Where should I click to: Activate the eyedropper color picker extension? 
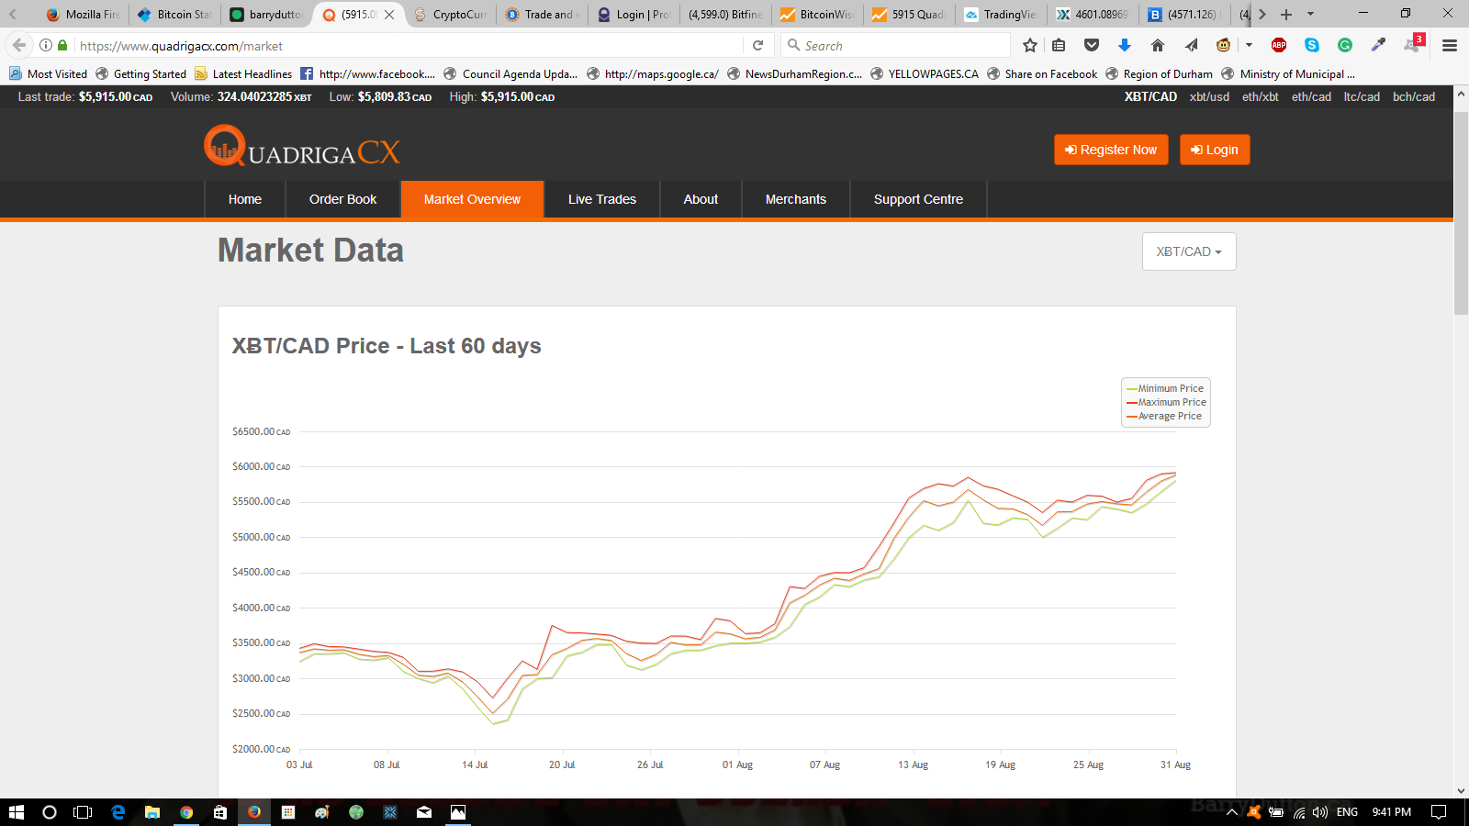pyautogui.click(x=1378, y=45)
